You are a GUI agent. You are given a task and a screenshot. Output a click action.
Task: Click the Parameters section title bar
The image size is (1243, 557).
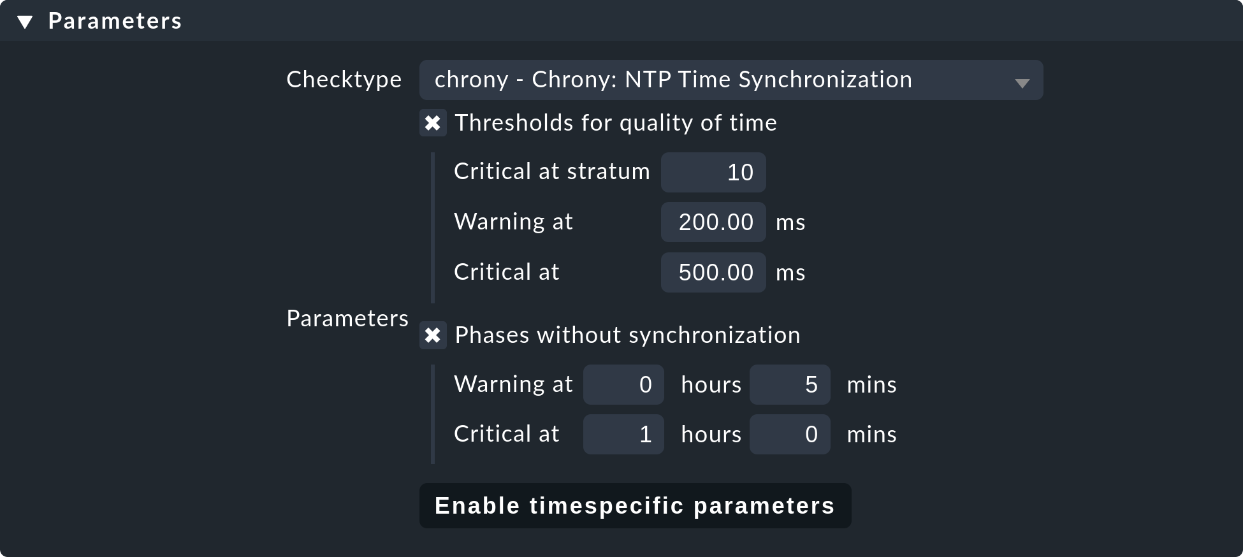pyautogui.click(x=116, y=20)
